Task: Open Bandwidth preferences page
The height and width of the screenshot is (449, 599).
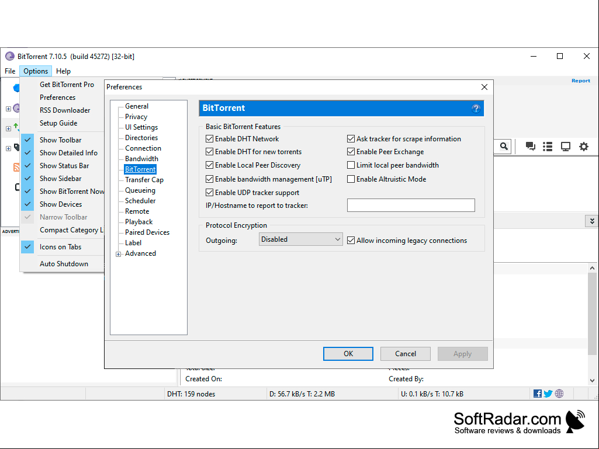Action: 141,159
